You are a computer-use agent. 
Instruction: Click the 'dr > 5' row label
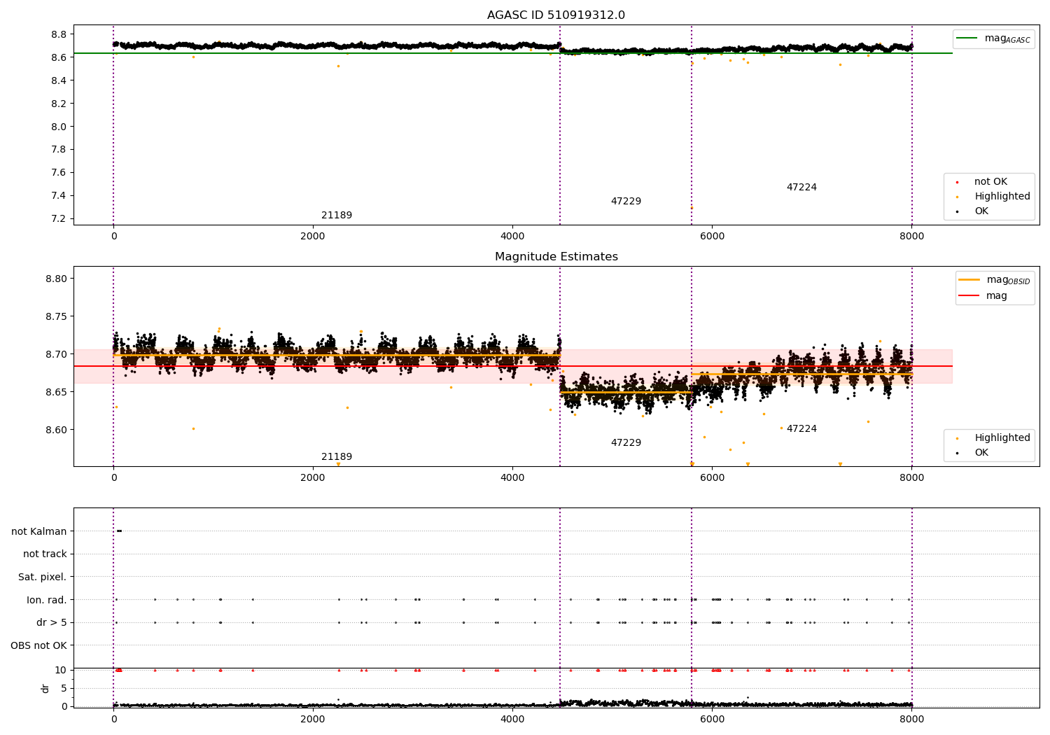tap(52, 623)
